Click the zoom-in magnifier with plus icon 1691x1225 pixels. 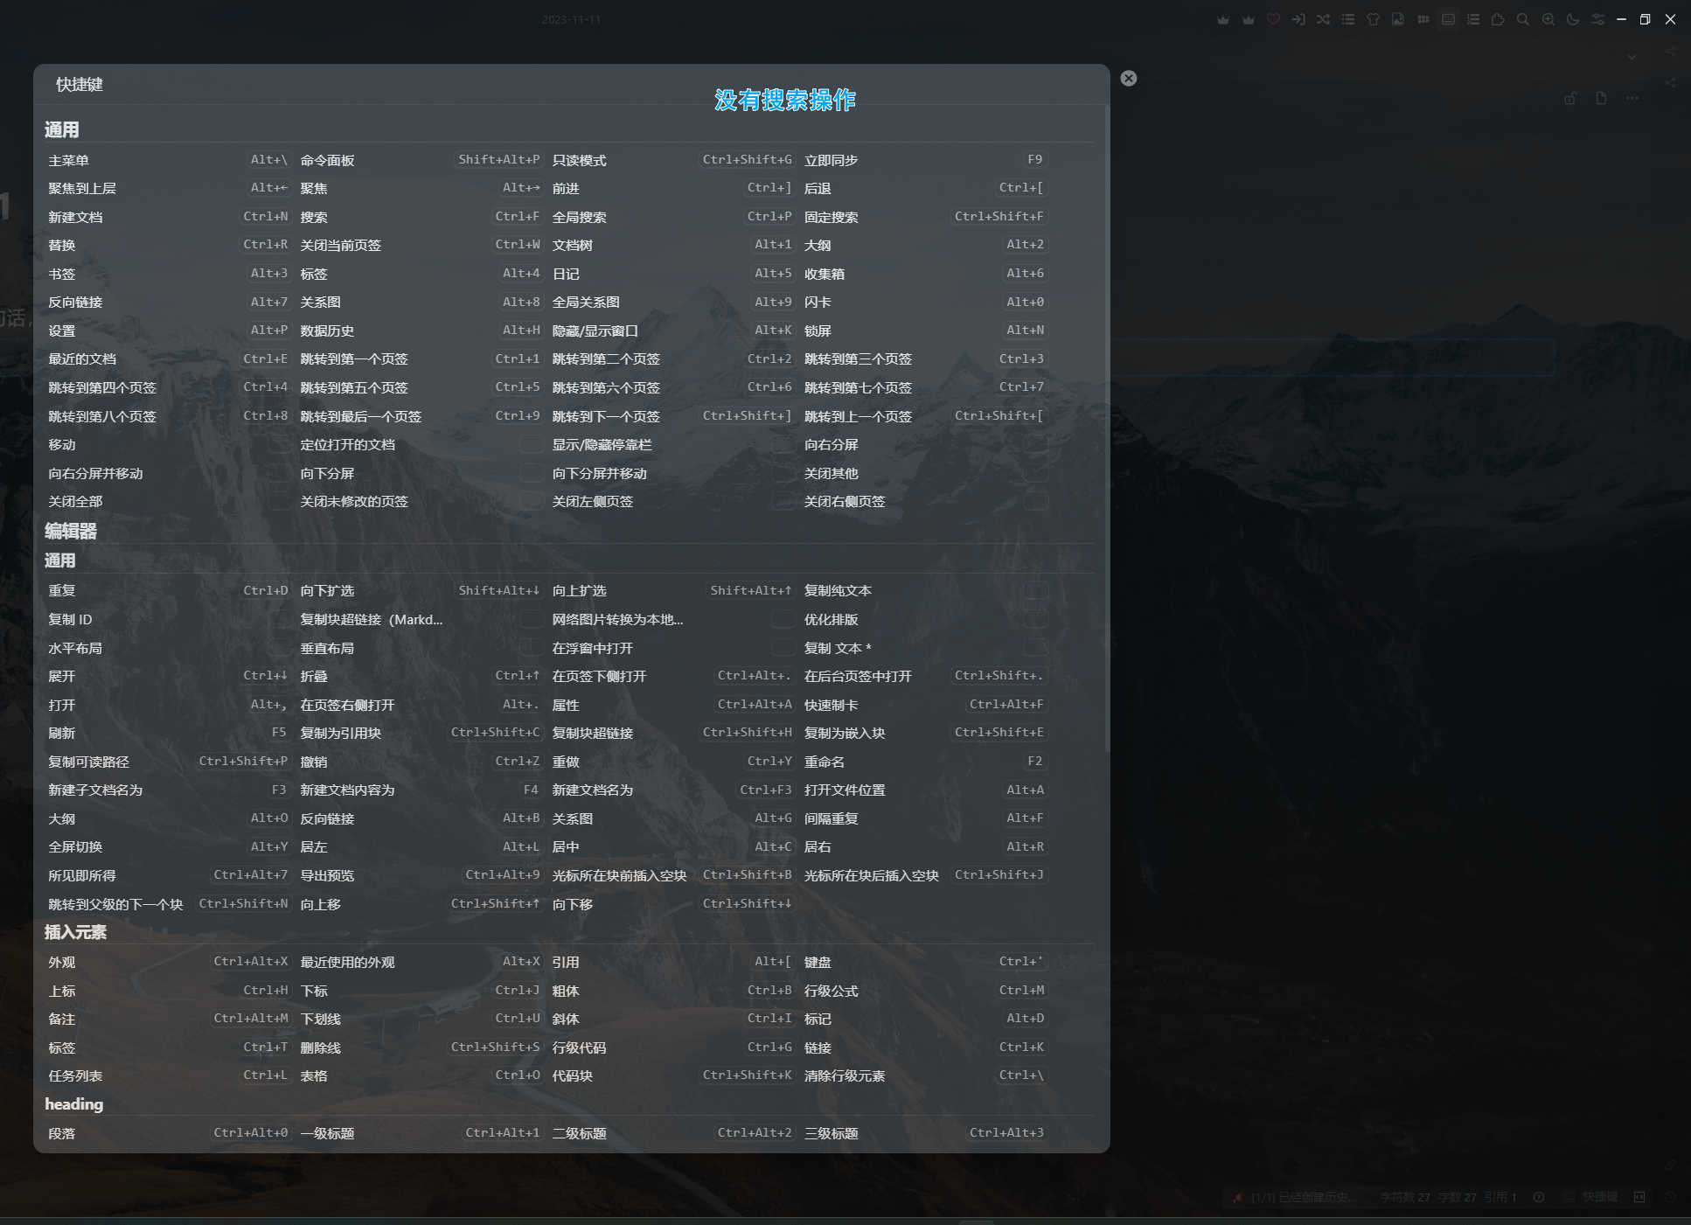coord(1548,19)
